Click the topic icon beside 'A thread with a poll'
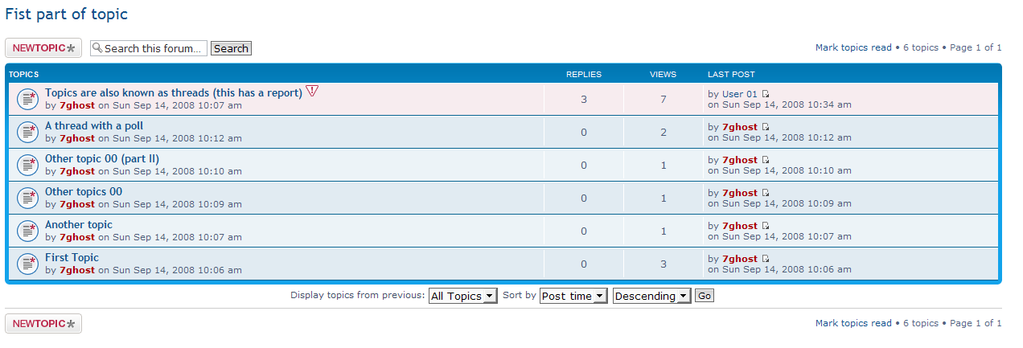Screen dimensions: 1023x348 coord(28,132)
